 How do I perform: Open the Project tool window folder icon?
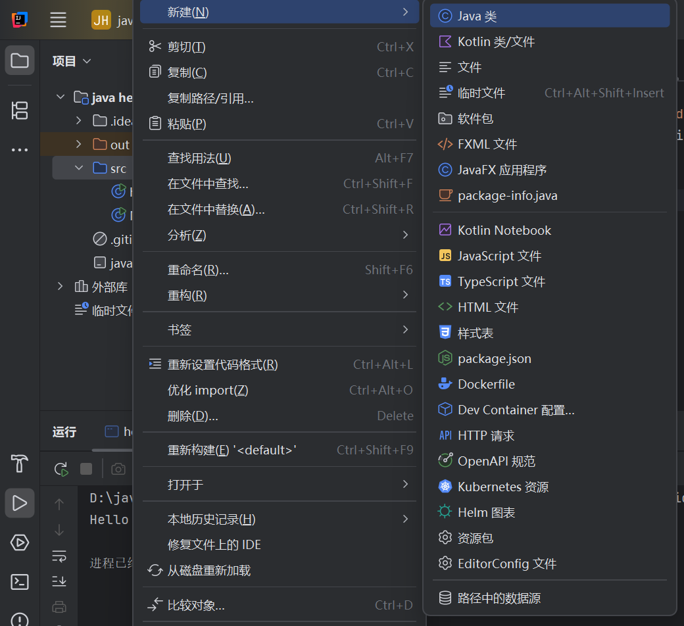coord(20,60)
